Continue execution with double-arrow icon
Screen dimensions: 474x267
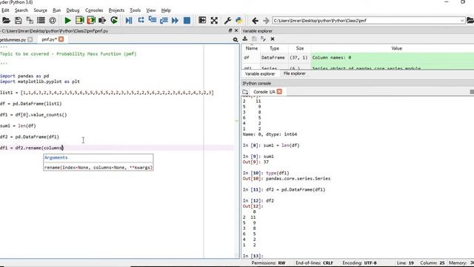175,20
